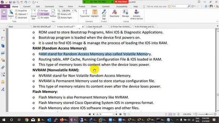Click Deactivate license button
Image resolution: width=219 pixels, height=123 pixels.
pyautogui.click(x=114, y=13)
